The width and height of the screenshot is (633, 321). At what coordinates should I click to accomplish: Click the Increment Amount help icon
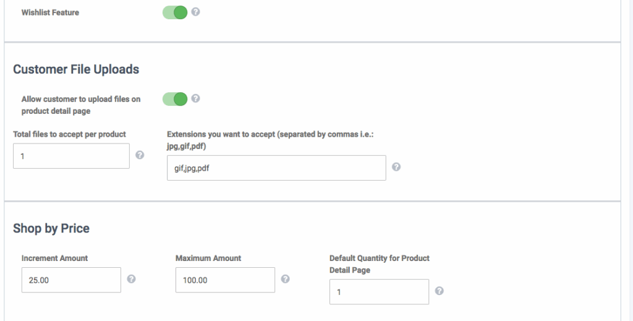coord(131,279)
